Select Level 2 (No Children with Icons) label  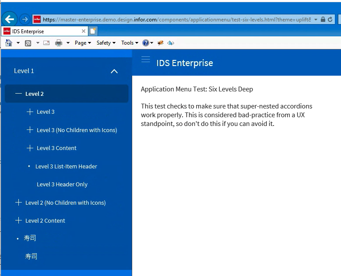66,203
